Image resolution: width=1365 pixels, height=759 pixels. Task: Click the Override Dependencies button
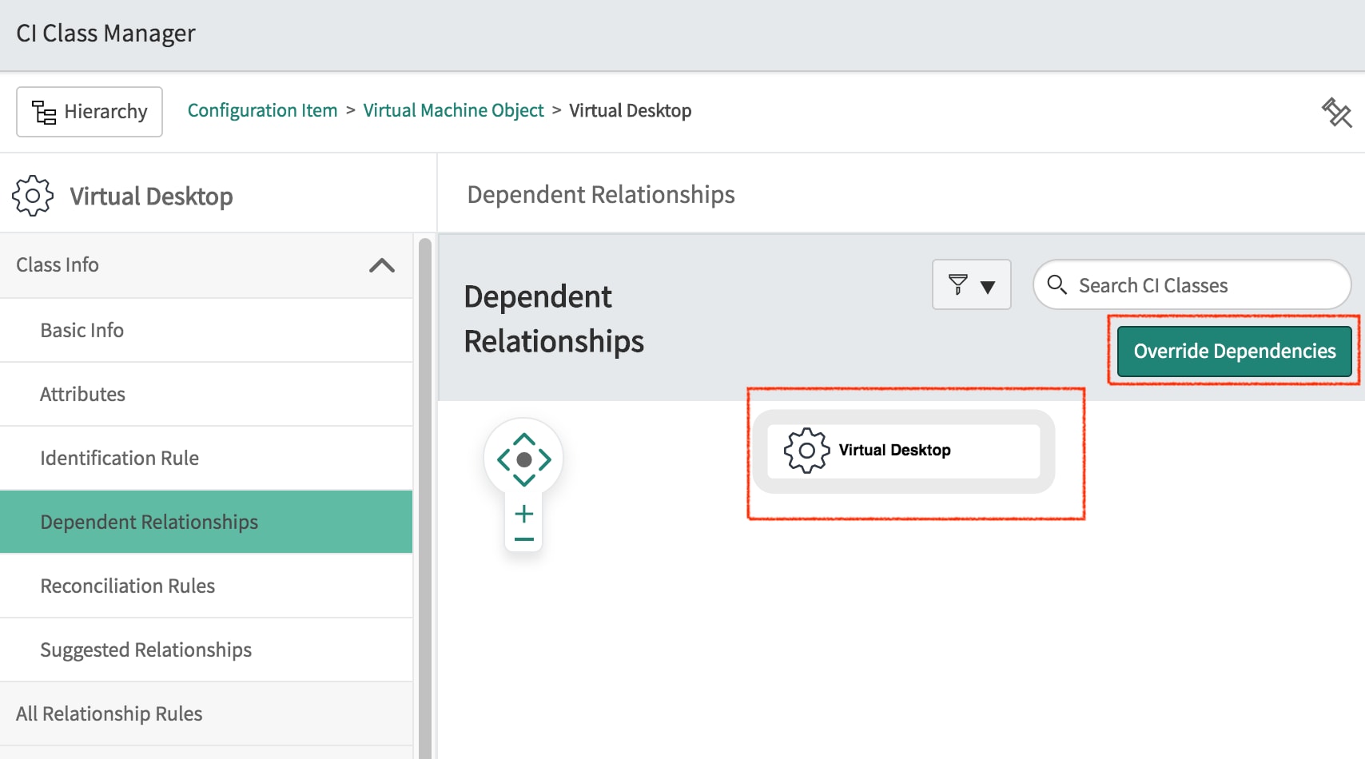pyautogui.click(x=1234, y=352)
